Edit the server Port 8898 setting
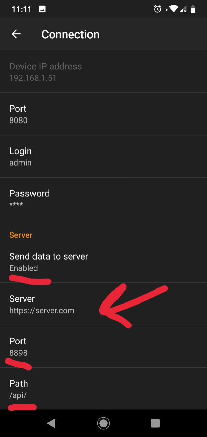This screenshot has width=207, height=437. coord(104,346)
